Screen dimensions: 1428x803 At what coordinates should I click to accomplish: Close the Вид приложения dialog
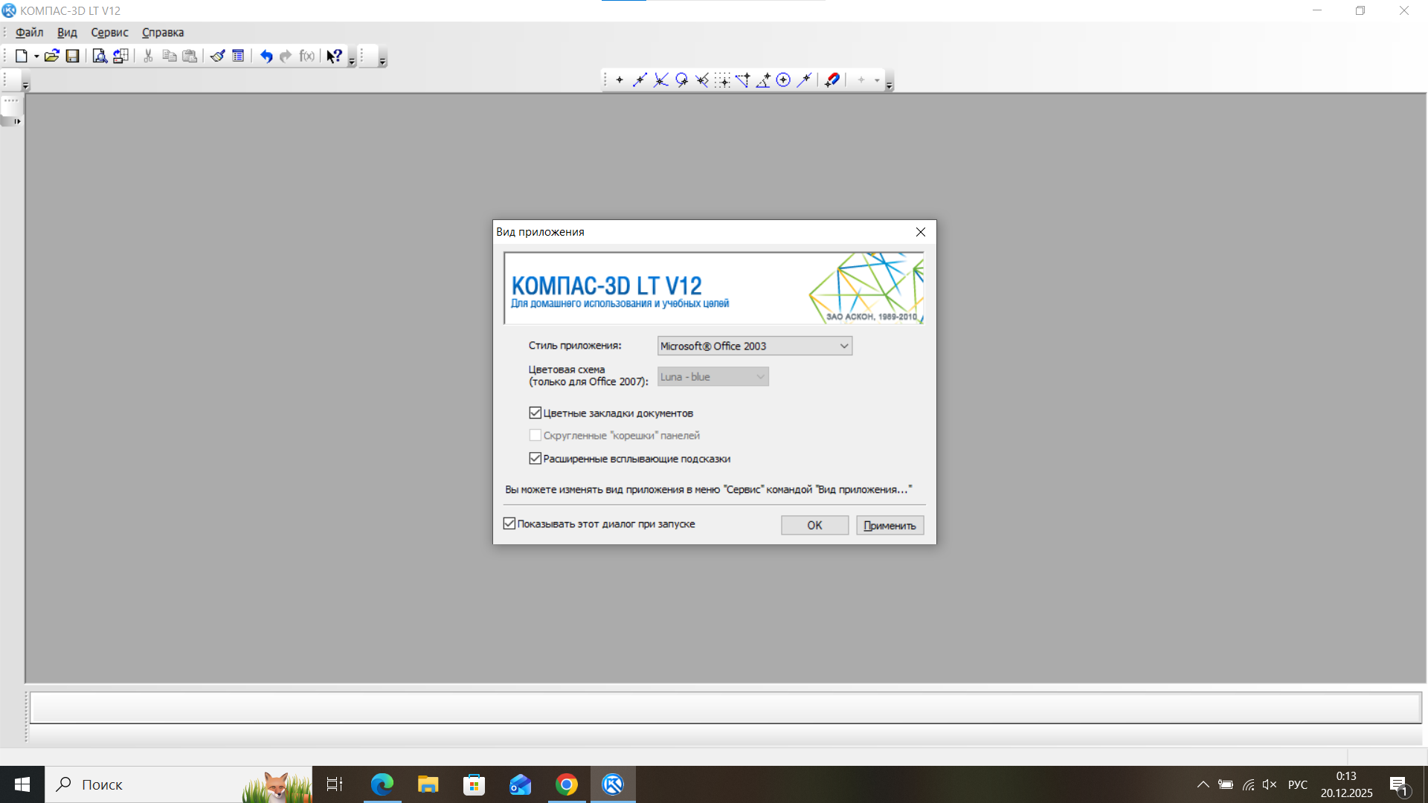(921, 232)
